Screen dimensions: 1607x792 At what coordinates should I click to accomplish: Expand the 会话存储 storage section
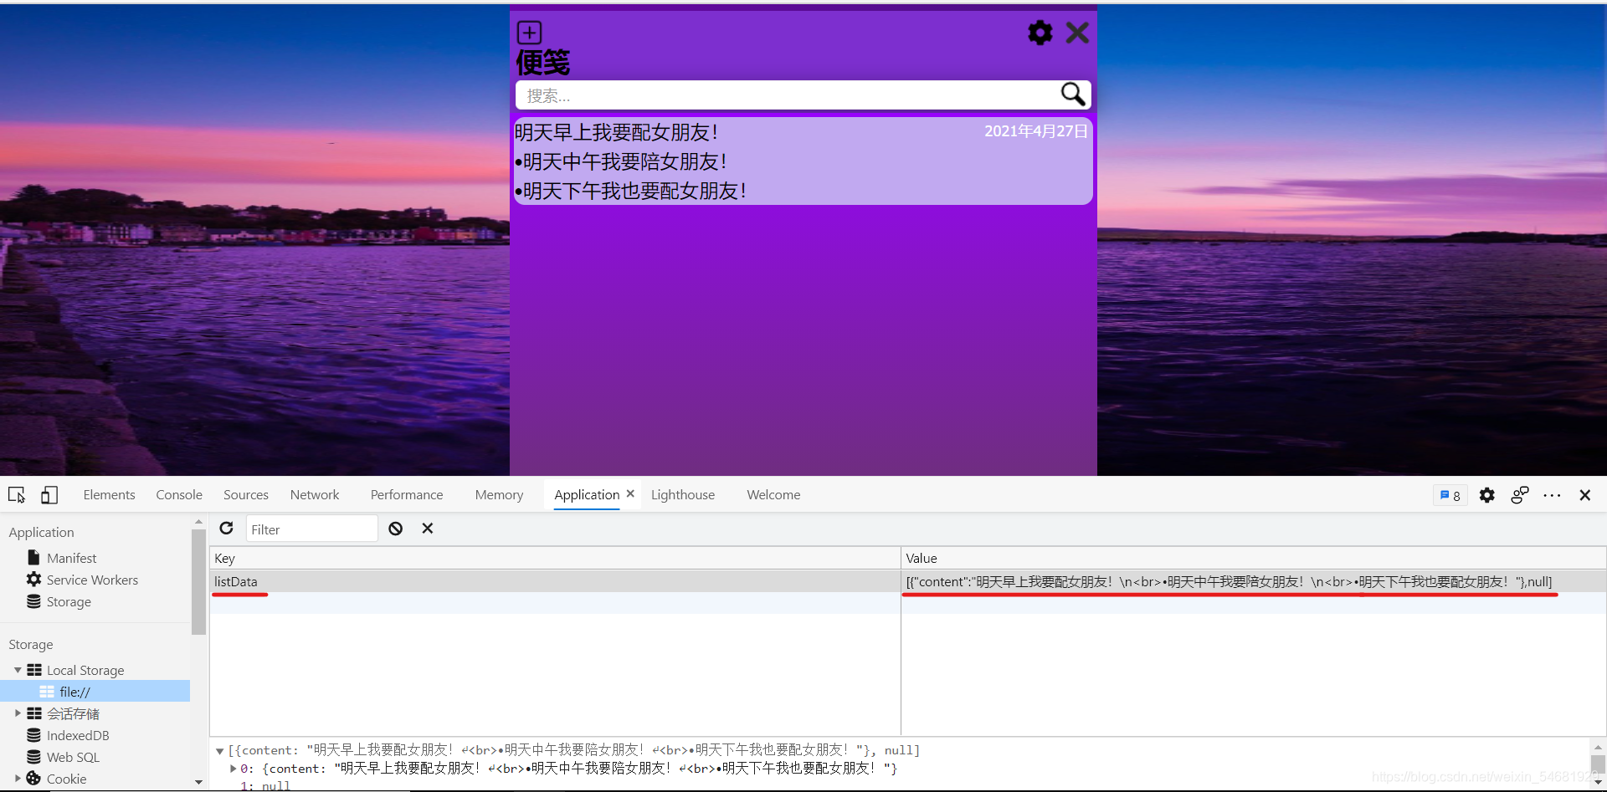coord(18,713)
